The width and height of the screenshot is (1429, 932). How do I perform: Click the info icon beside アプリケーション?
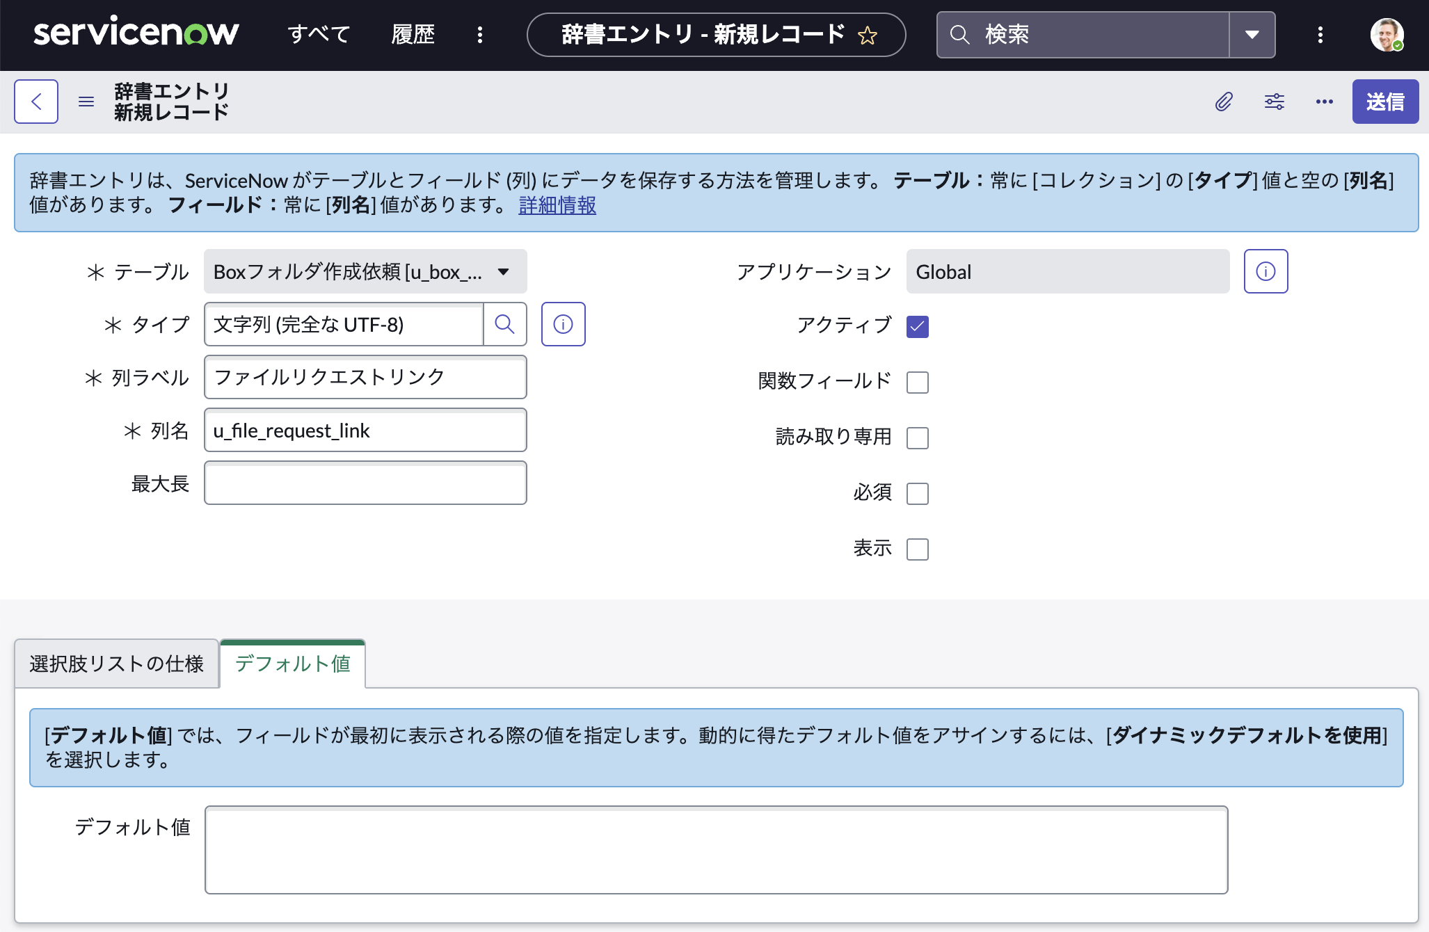click(x=1266, y=271)
